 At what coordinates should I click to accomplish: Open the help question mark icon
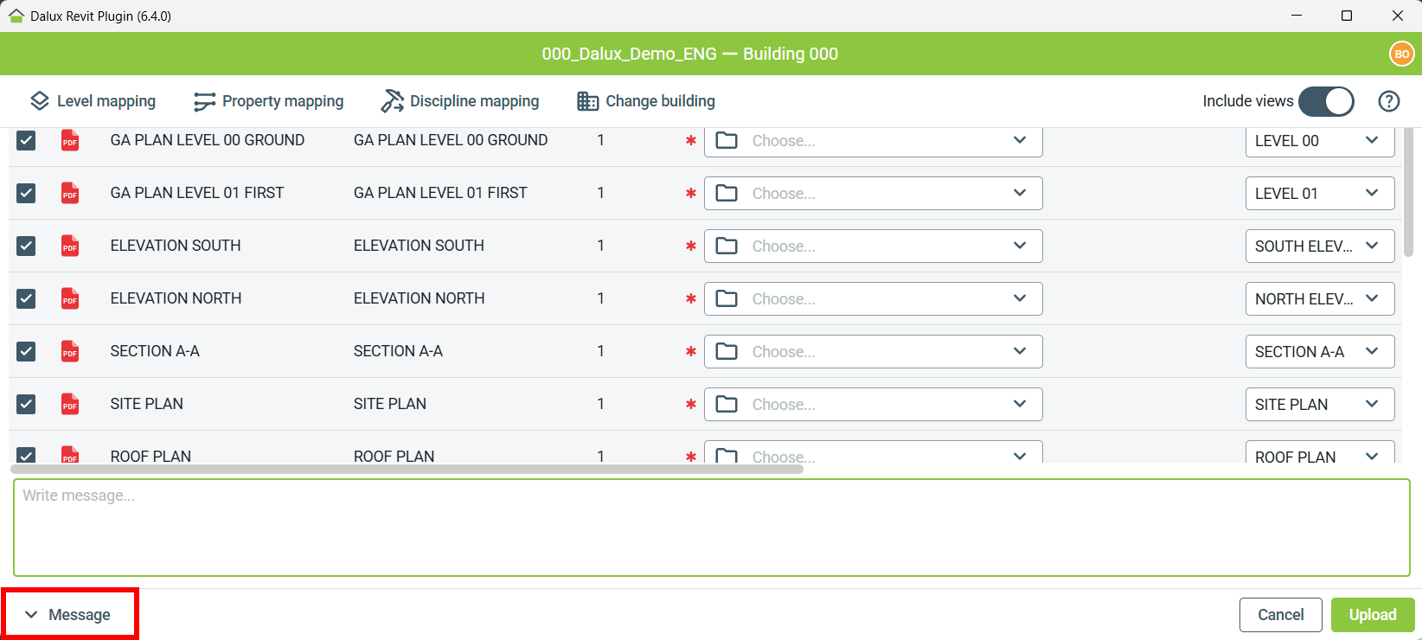pyautogui.click(x=1388, y=101)
